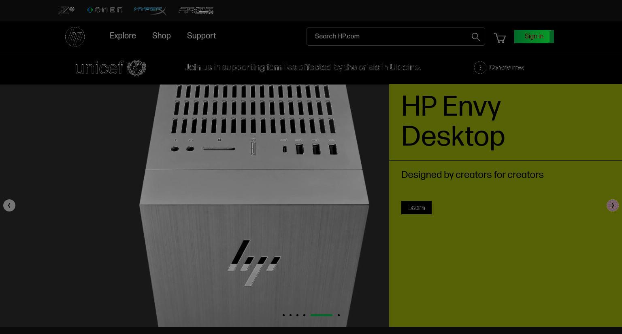Screen dimensions: 622x334
Task: Click the Donate now arrow icon
Action: click(480, 68)
